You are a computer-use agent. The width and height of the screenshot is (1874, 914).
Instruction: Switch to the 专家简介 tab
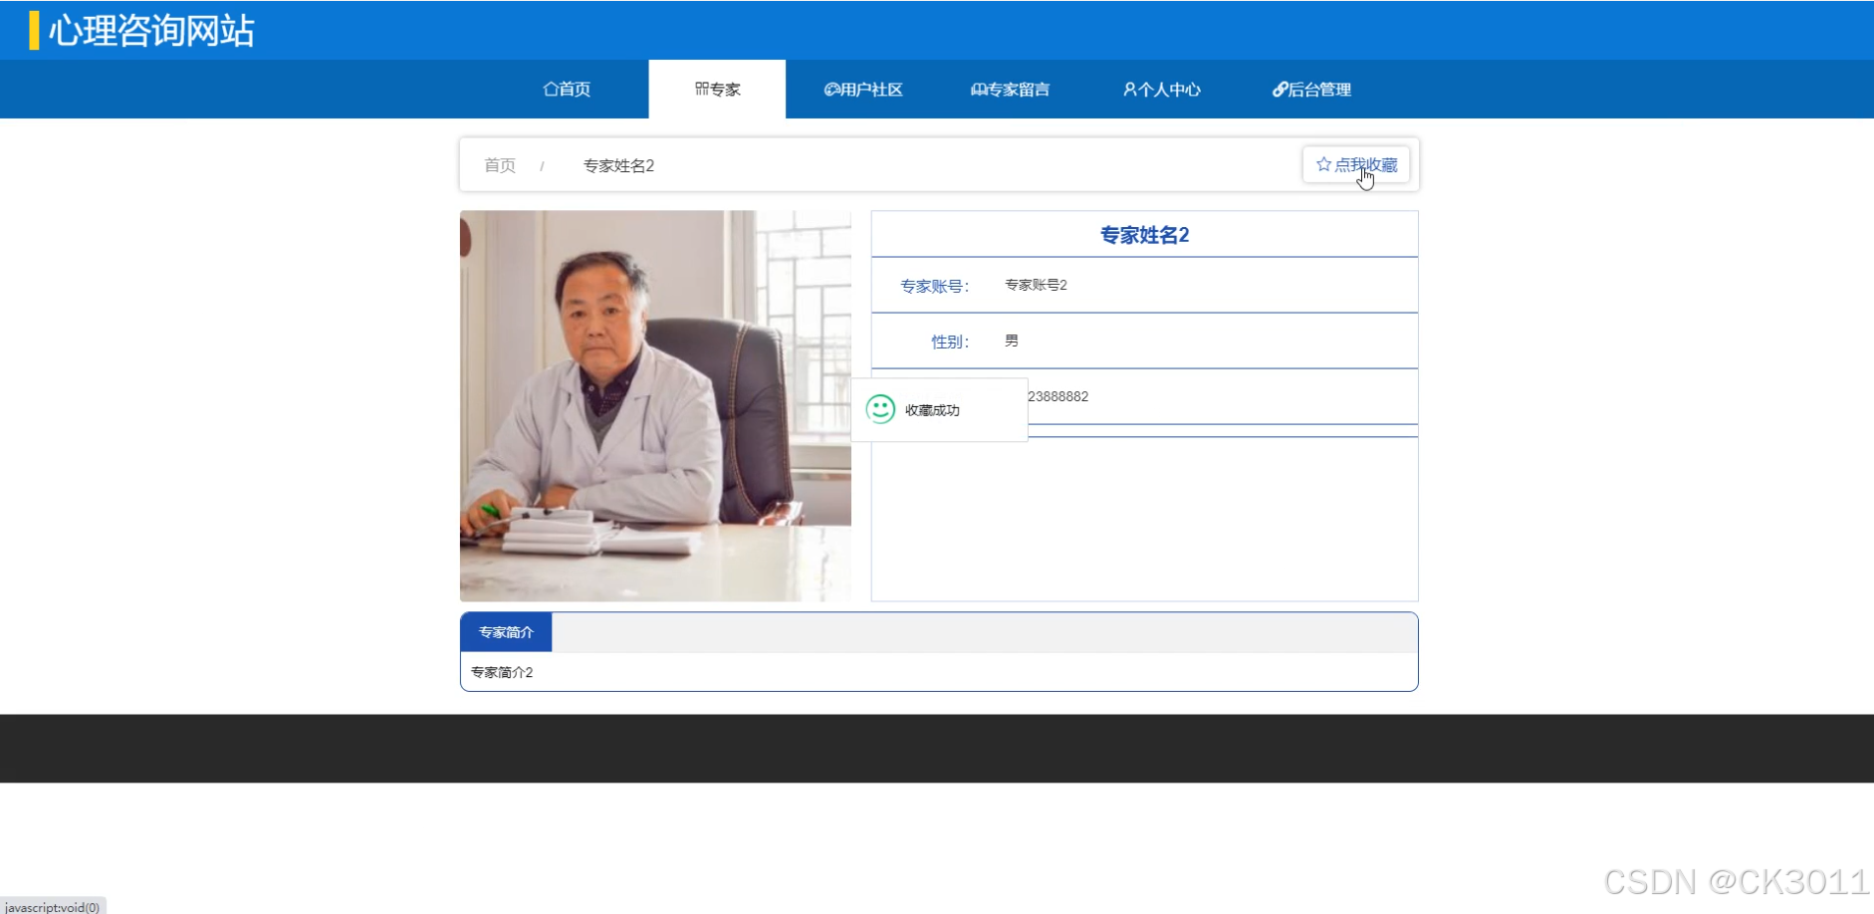506,632
